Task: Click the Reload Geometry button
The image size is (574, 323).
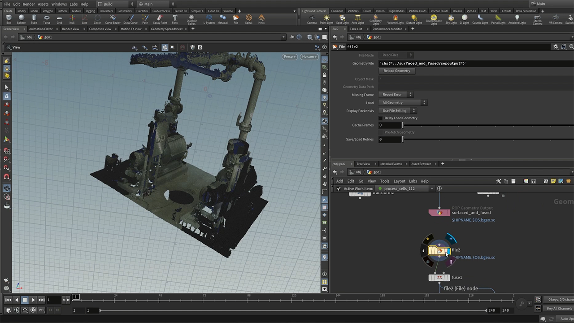Action: pyautogui.click(x=396, y=71)
